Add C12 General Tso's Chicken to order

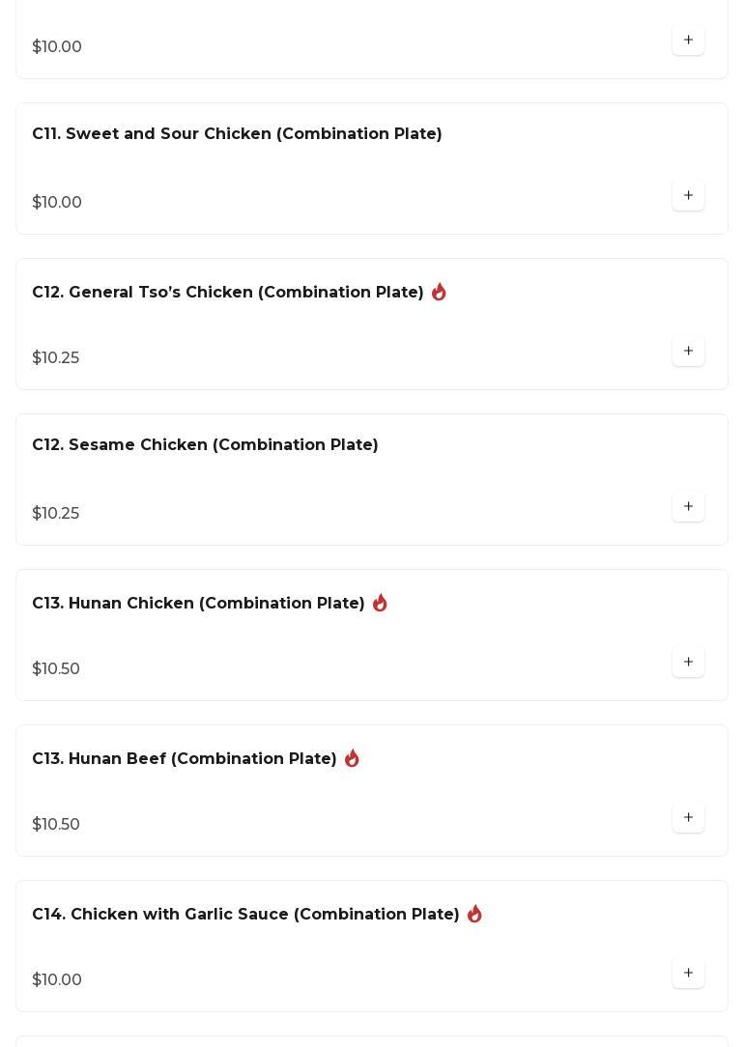(x=688, y=352)
